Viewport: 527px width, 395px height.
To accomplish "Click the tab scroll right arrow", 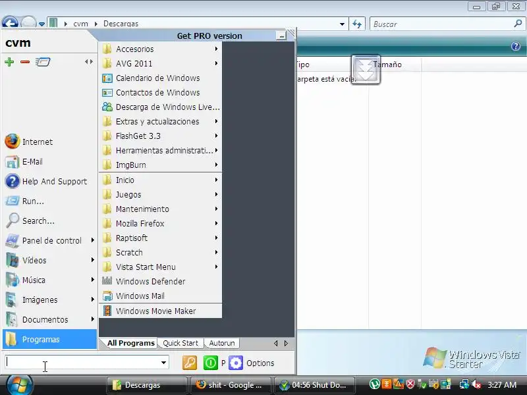I will [286, 343].
